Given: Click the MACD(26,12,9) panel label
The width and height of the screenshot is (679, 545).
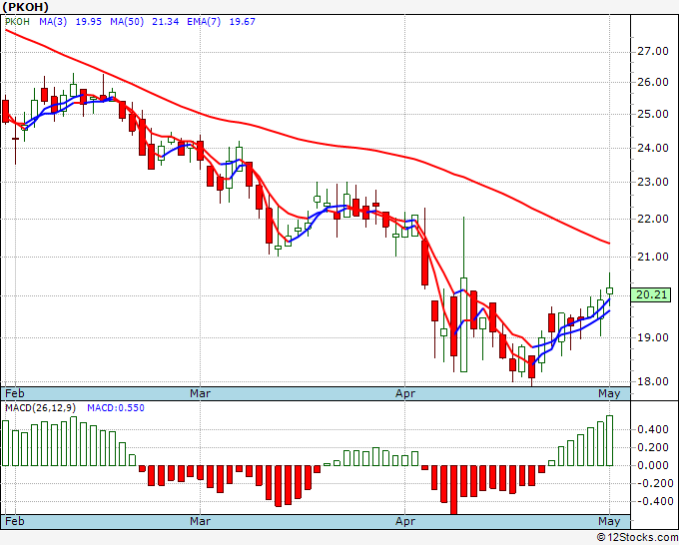Looking at the screenshot, I should pyautogui.click(x=40, y=408).
